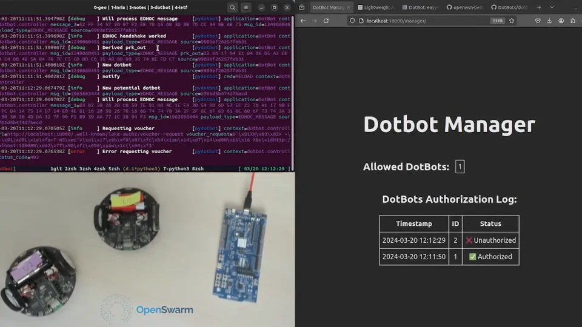The width and height of the screenshot is (582, 327).
Task: Click the Unauthorized status cell
Action: pyautogui.click(x=490, y=240)
